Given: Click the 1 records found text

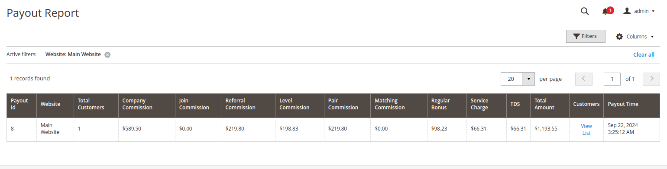Looking at the screenshot, I should pyautogui.click(x=30, y=79).
